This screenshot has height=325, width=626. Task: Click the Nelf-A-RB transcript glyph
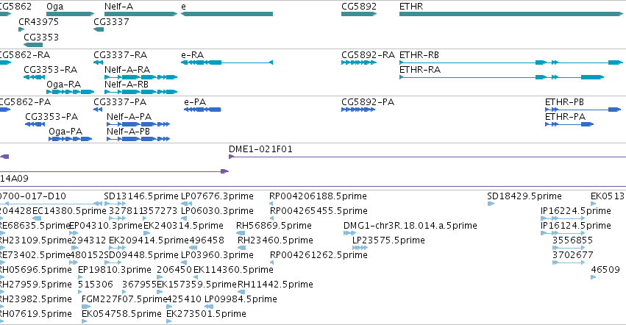click(x=141, y=92)
